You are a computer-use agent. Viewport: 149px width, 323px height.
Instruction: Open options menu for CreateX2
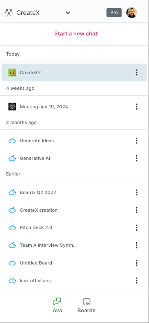[x=136, y=73]
